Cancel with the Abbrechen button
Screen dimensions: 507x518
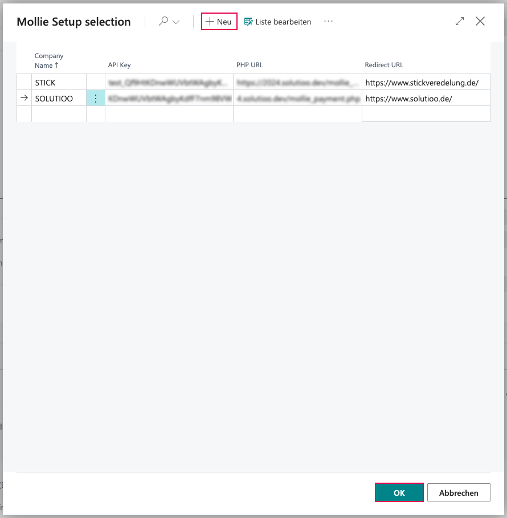point(459,492)
